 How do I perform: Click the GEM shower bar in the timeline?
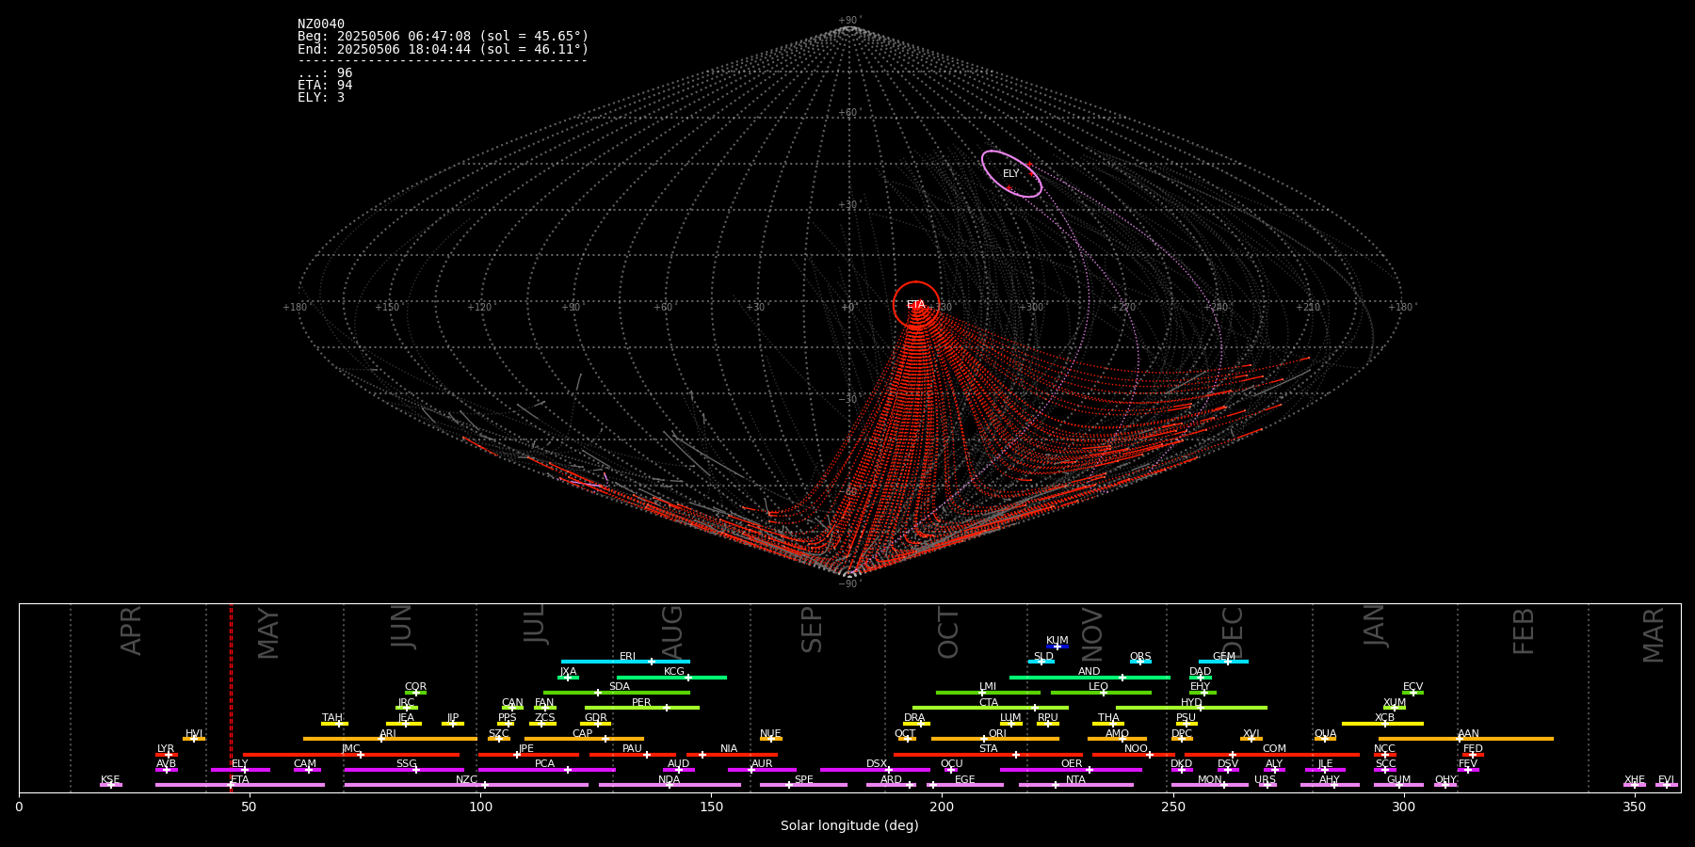[x=1223, y=662]
